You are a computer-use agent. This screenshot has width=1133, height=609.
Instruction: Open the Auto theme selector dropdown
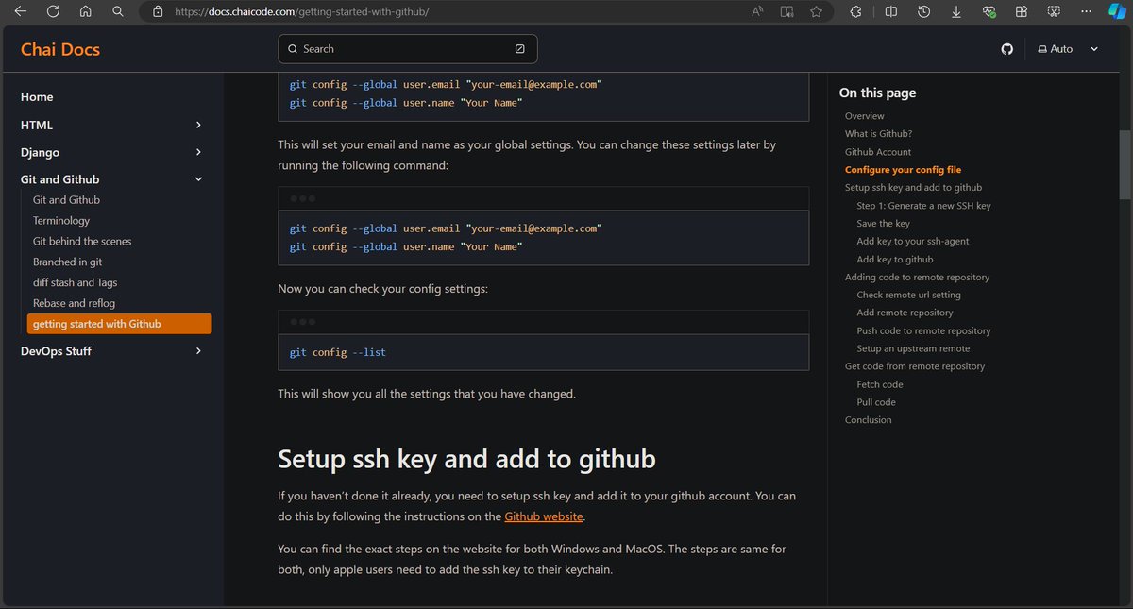[x=1068, y=49]
